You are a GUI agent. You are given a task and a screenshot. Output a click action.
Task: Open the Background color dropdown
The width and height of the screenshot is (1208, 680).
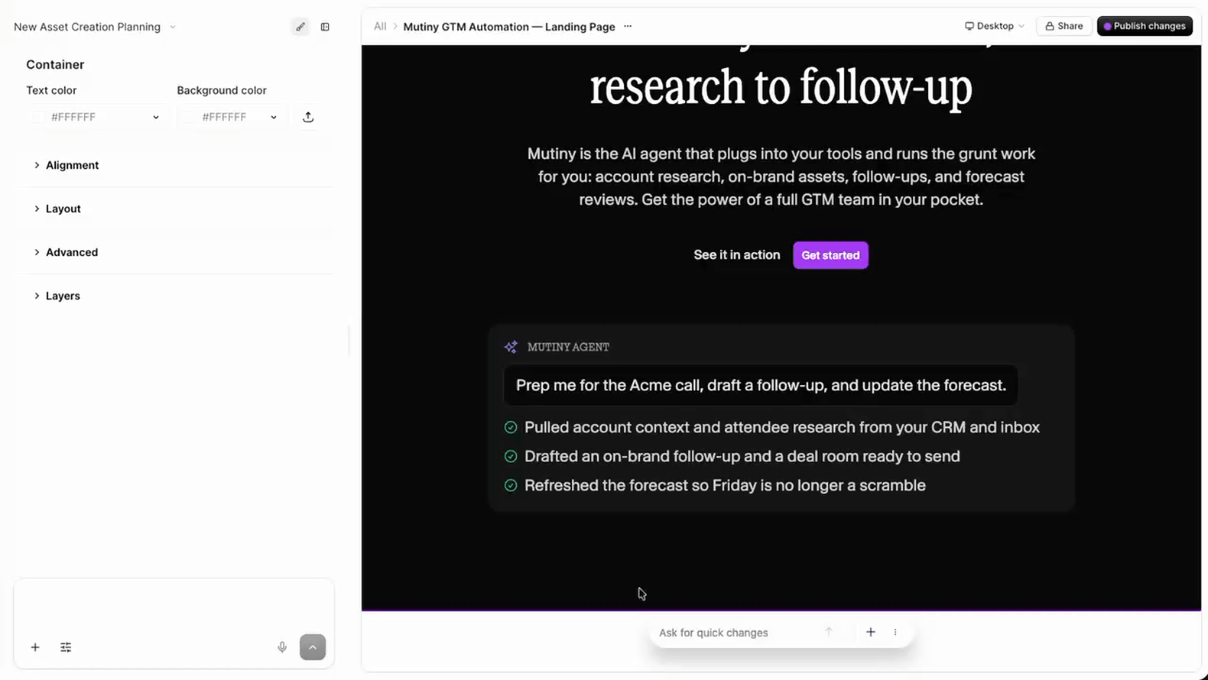pos(232,117)
